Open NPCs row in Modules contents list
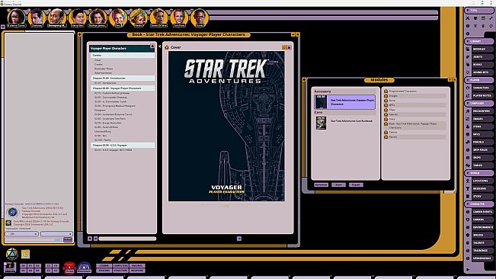 click(414, 105)
